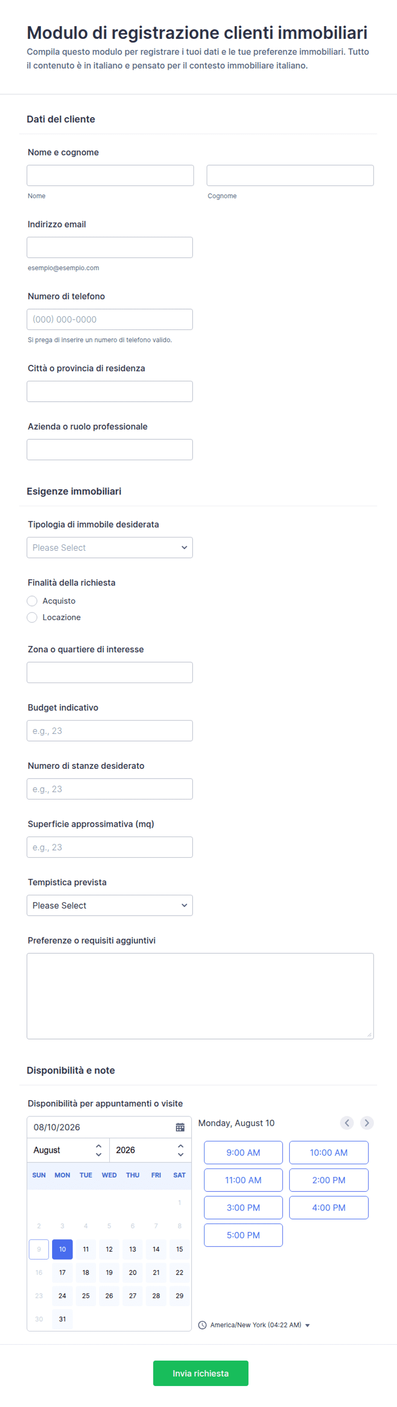The width and height of the screenshot is (397, 1407).
Task: Focus the Preferenze o requisiti aggiuntivi textarea
Action: 200,996
